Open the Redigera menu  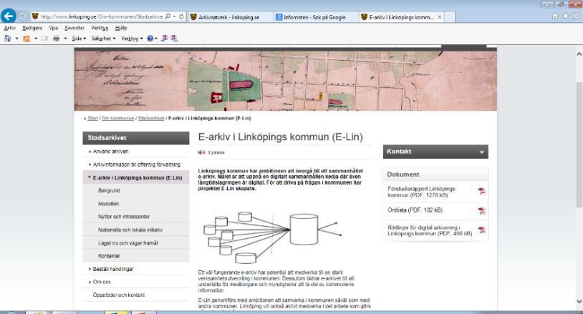tap(32, 28)
